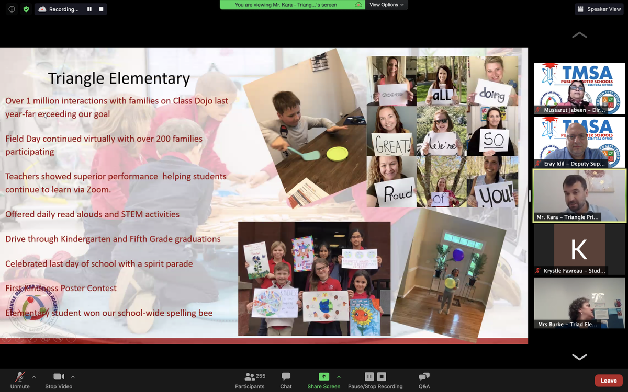
Task: Click the Leave button
Action: coord(609,380)
